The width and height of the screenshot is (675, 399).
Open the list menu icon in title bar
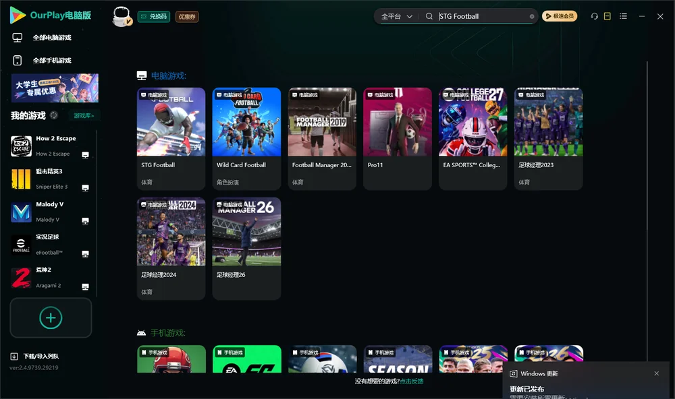pyautogui.click(x=623, y=16)
